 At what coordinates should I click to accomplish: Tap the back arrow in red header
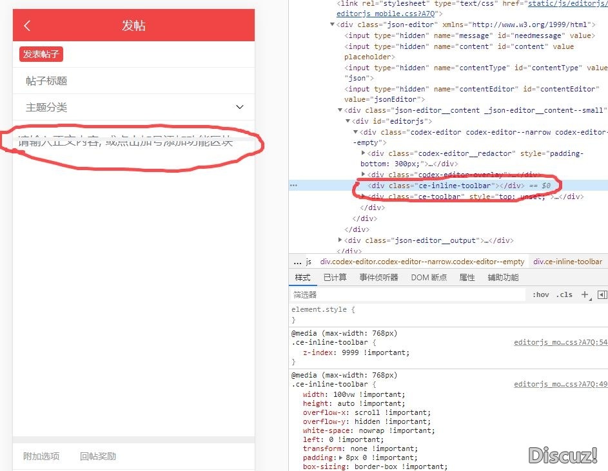pos(27,26)
